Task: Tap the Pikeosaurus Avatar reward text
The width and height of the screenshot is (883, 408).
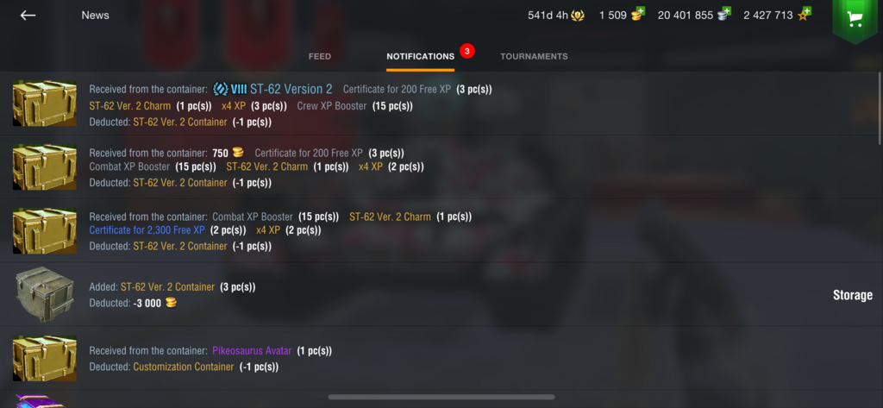Action: click(252, 351)
